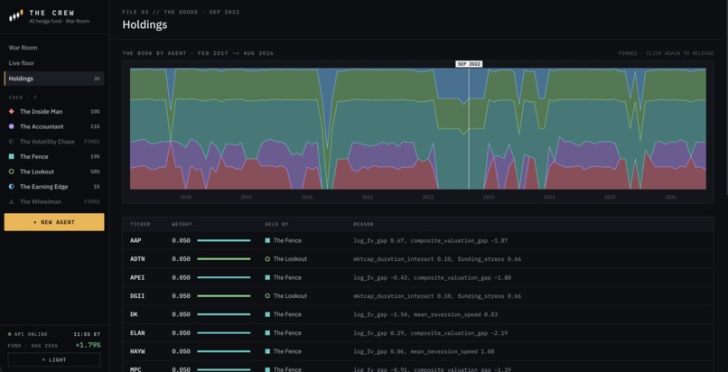This screenshot has width=728, height=372.
Task: Click The Lookout green ring icon in sidebar
Action: coord(12,172)
